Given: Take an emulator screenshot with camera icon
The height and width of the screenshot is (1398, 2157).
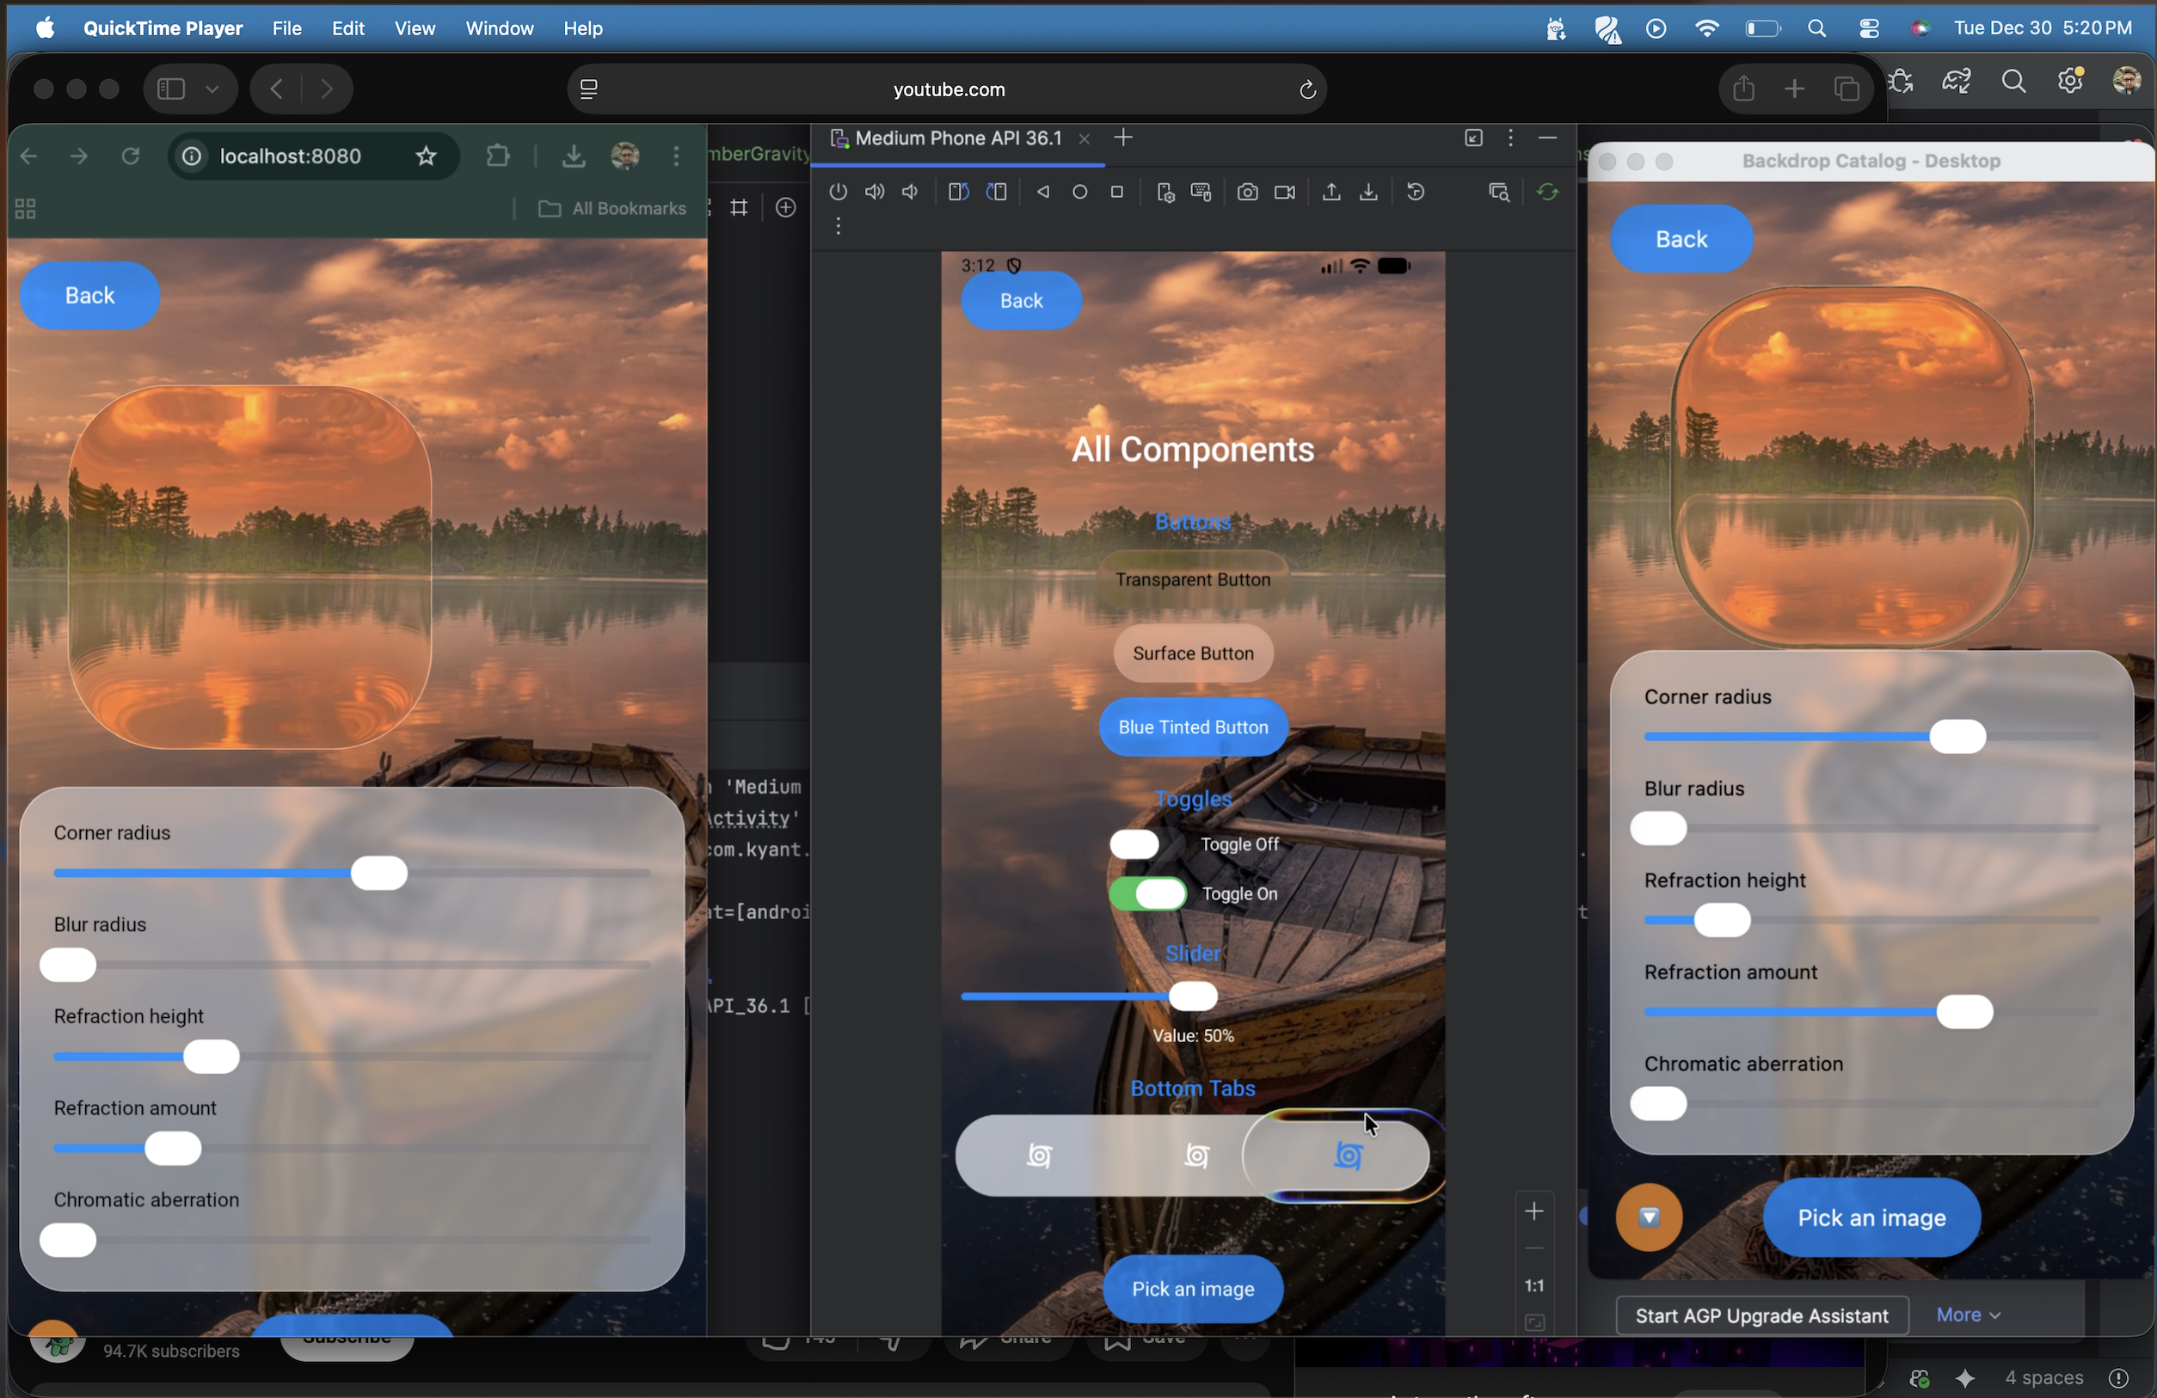Looking at the screenshot, I should click(x=1247, y=192).
